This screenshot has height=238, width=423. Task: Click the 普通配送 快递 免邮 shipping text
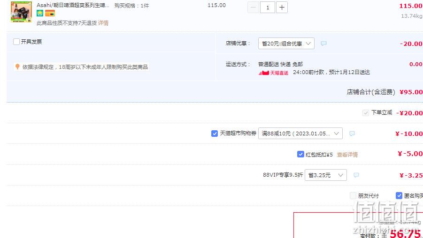[280, 64]
